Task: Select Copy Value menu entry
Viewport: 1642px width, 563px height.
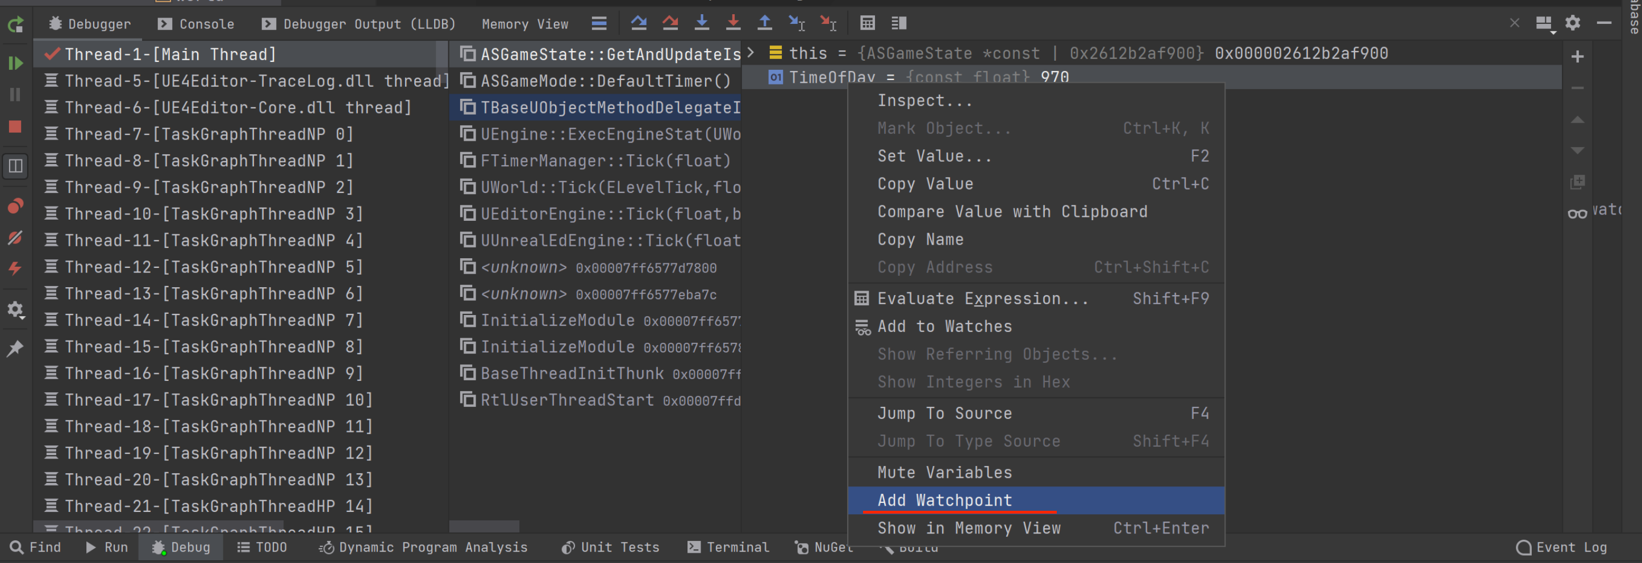Action: click(x=1036, y=184)
